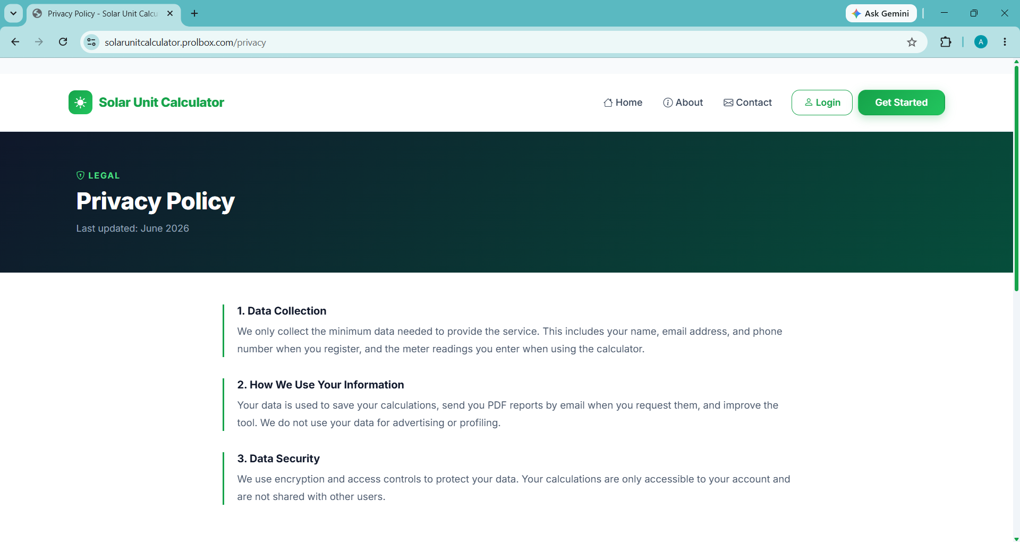Click the '2. How We Use Your Information' heading
Viewport: 1020px width, 542px height.
pos(320,385)
